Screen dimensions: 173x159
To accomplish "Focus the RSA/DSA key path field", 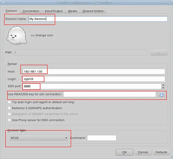I will pyautogui.click(x=109, y=94).
